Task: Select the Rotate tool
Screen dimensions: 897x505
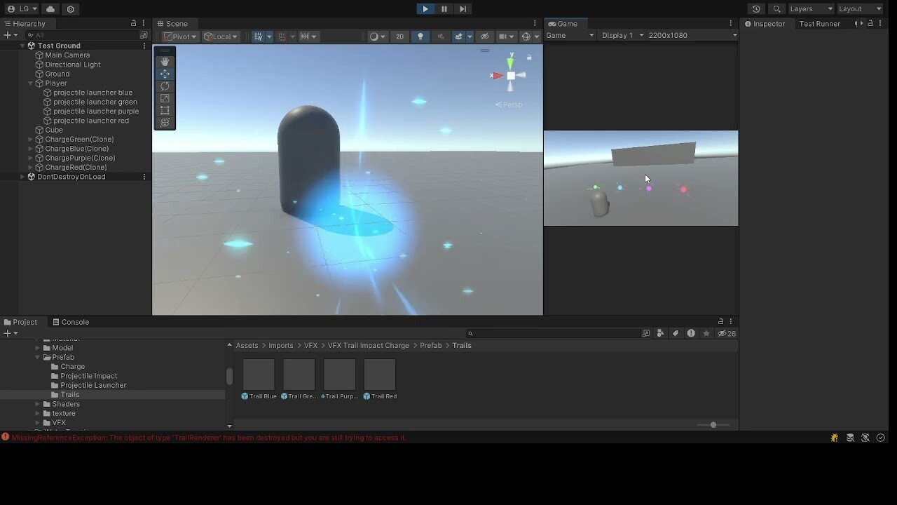Action: (x=165, y=86)
